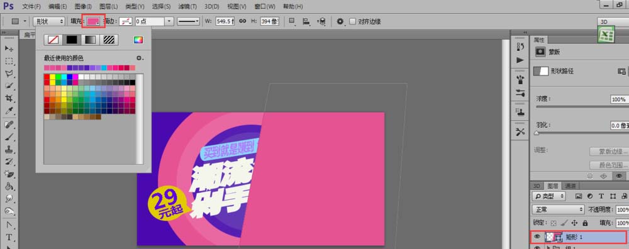Set fill to gradient
Image resolution: width=629 pixels, height=249 pixels.
90,40
